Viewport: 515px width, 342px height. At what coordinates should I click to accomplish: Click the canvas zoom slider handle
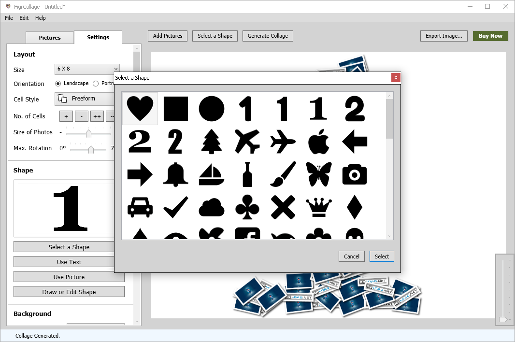coord(503,319)
